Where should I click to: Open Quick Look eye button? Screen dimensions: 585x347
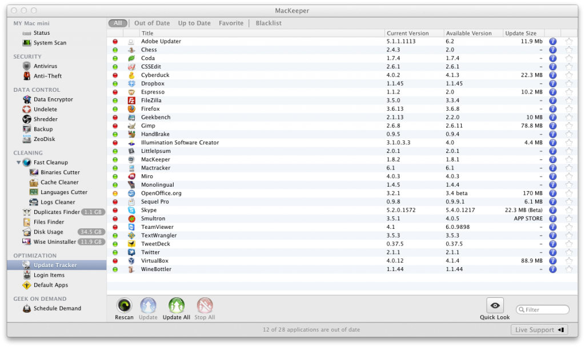coord(495,306)
